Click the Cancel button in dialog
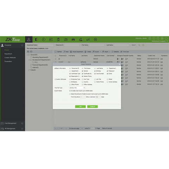Viewport: 169px width, 169px height. (x=93, y=107)
